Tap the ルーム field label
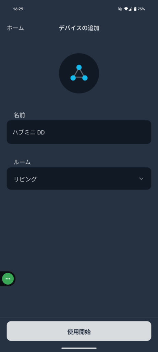The width and height of the screenshot is (158, 352). pyautogui.click(x=22, y=162)
